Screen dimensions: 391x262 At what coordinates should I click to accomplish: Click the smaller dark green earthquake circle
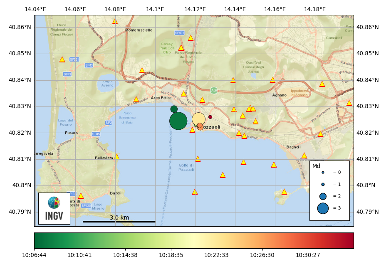[174, 109]
